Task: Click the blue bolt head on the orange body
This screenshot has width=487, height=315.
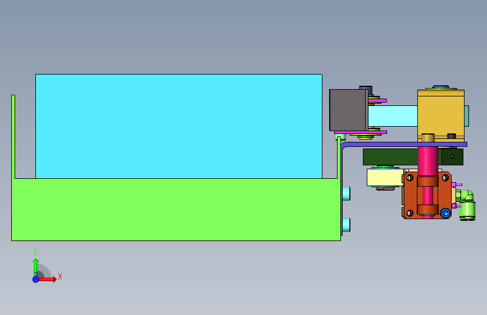Action: (x=445, y=213)
